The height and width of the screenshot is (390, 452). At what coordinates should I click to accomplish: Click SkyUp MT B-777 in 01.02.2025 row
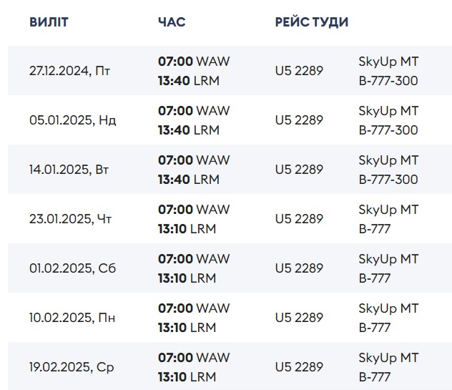pos(388,268)
